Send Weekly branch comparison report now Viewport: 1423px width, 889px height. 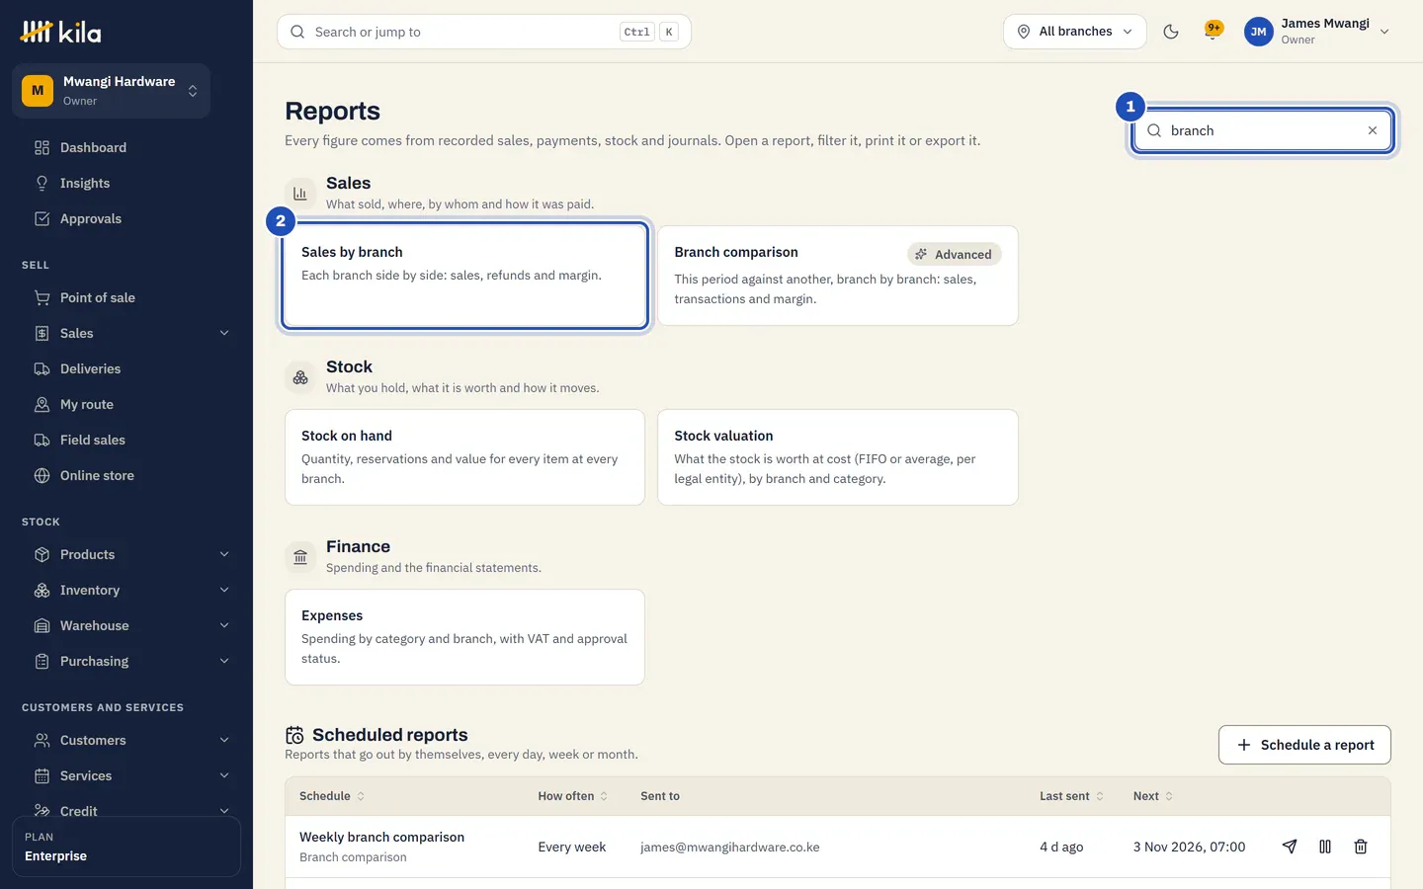pyautogui.click(x=1290, y=847)
